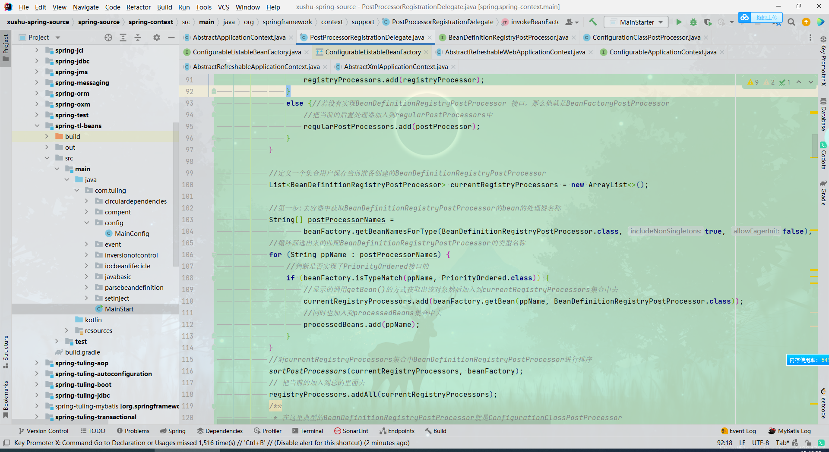829x452 pixels.
Task: Open the Version Control tool window
Action: click(43, 431)
